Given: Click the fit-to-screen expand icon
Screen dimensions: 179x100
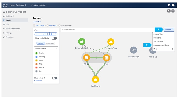Looking at the screenshot, I should [x=44, y=34].
